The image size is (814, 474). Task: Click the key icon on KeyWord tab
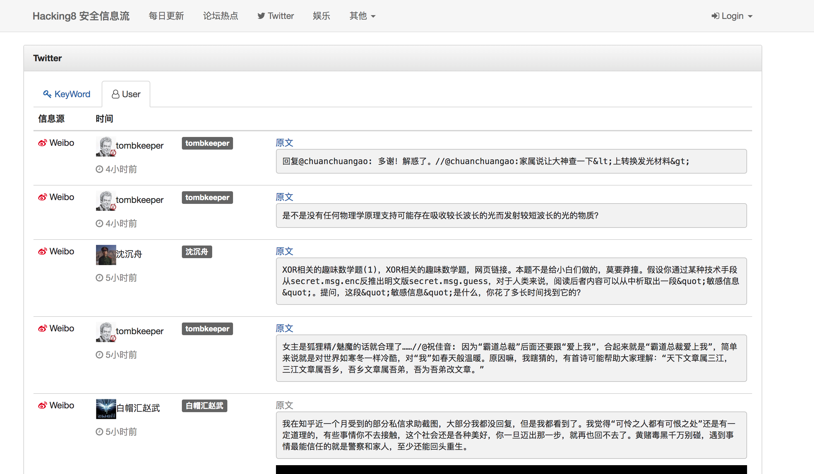[47, 94]
